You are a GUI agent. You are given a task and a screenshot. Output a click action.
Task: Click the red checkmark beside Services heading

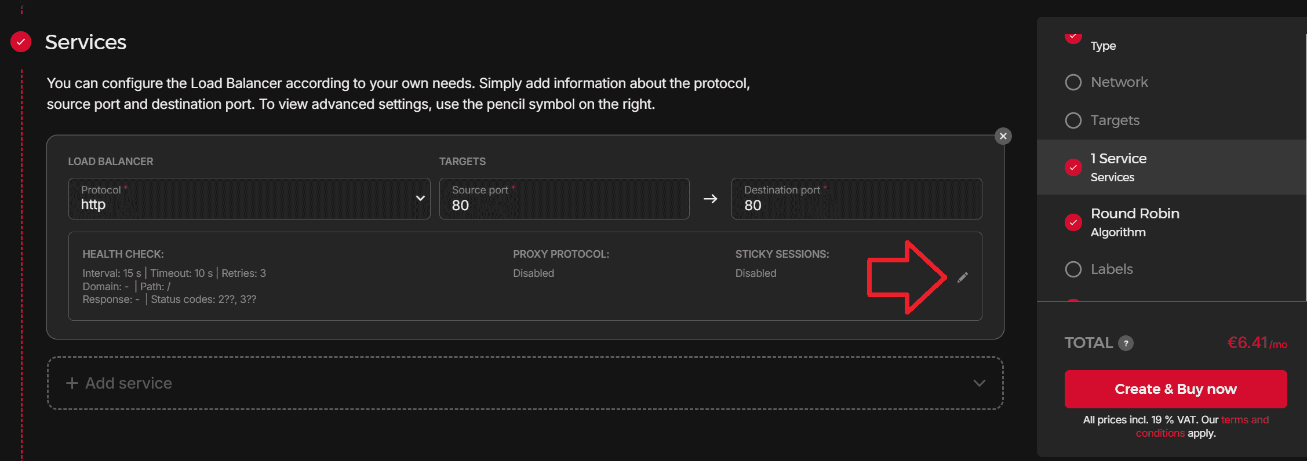click(21, 42)
